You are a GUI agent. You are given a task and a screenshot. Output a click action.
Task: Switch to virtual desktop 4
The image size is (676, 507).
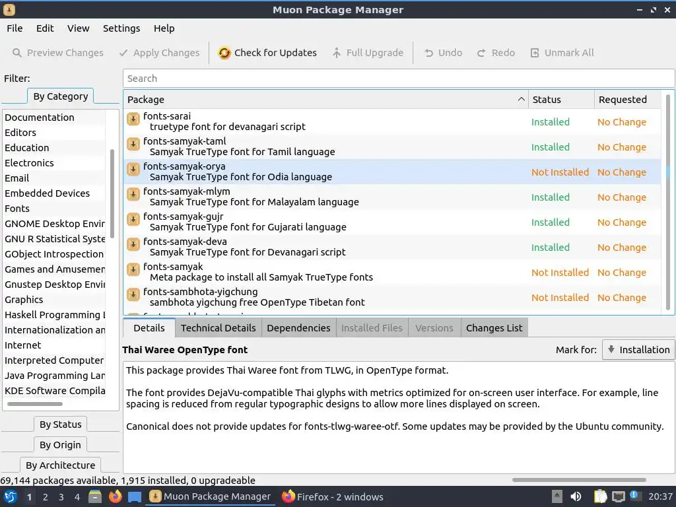[77, 497]
